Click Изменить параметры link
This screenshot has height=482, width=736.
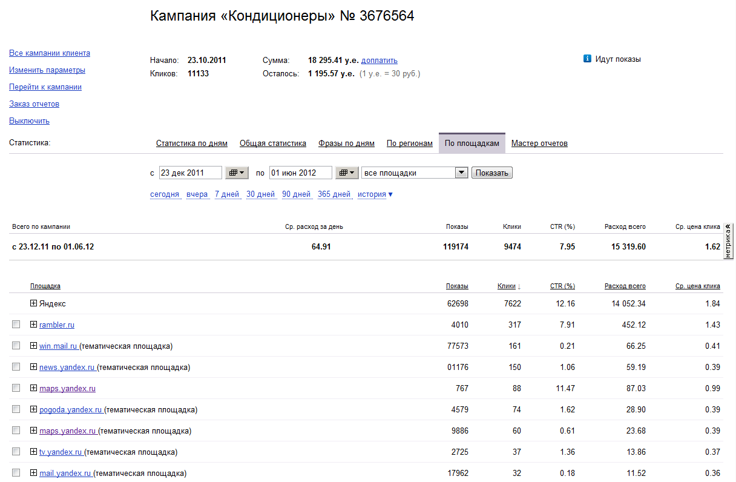point(47,70)
